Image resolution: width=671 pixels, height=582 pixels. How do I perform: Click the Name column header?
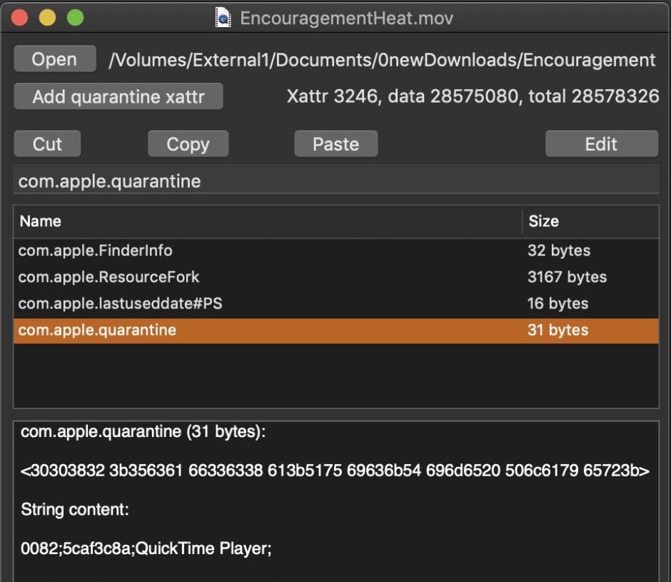(41, 221)
